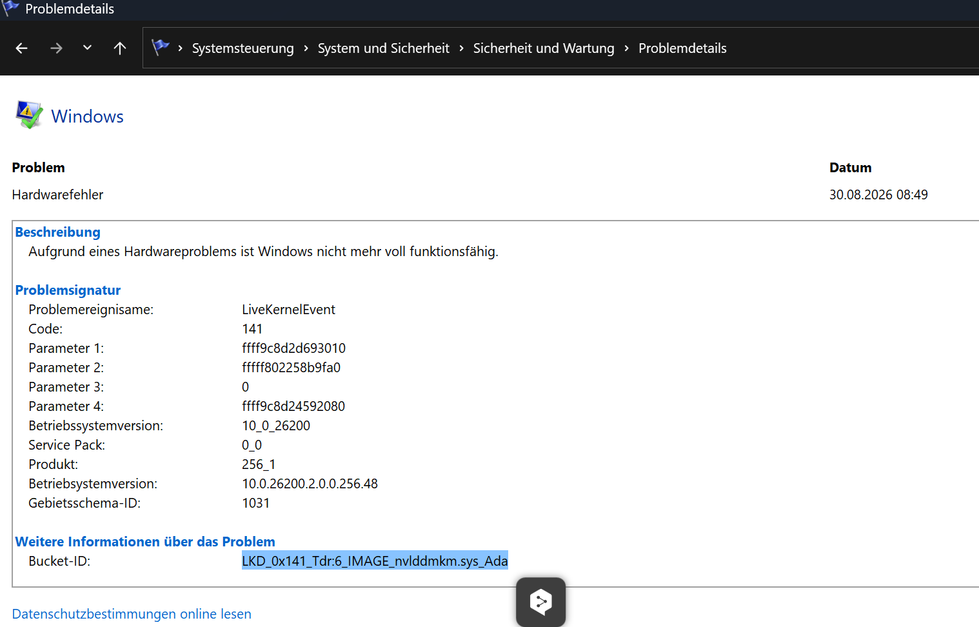Click the Datum column header
This screenshot has height=627, width=979.
click(x=850, y=168)
